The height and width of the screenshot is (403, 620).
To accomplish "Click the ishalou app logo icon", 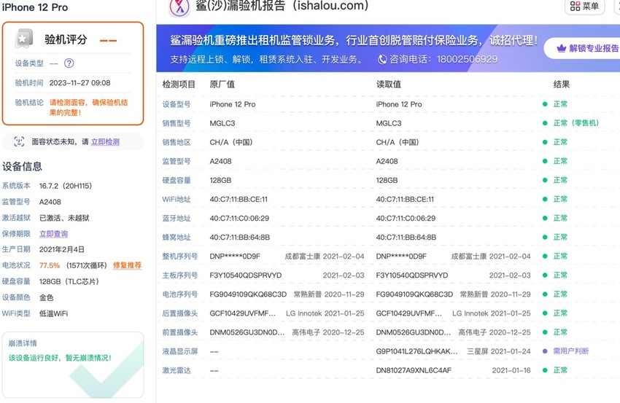I will coord(179,7).
